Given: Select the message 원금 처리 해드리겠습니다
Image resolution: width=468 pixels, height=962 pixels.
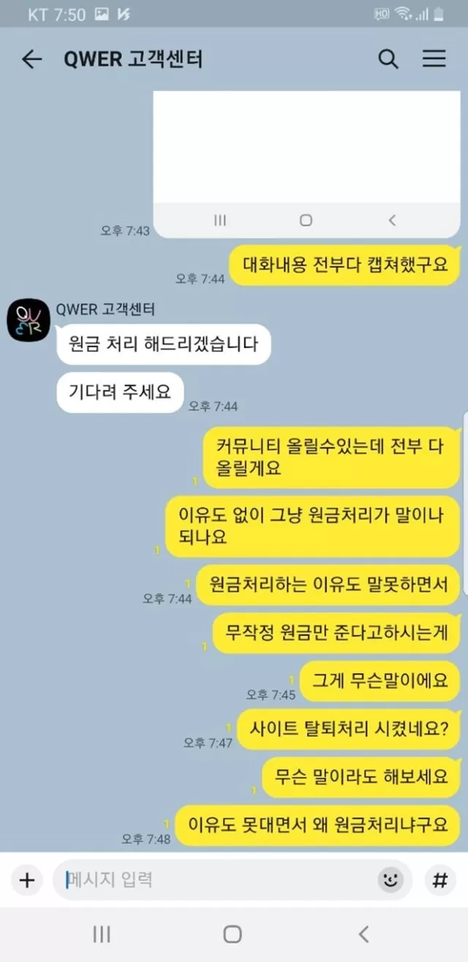Looking at the screenshot, I should click(164, 345).
